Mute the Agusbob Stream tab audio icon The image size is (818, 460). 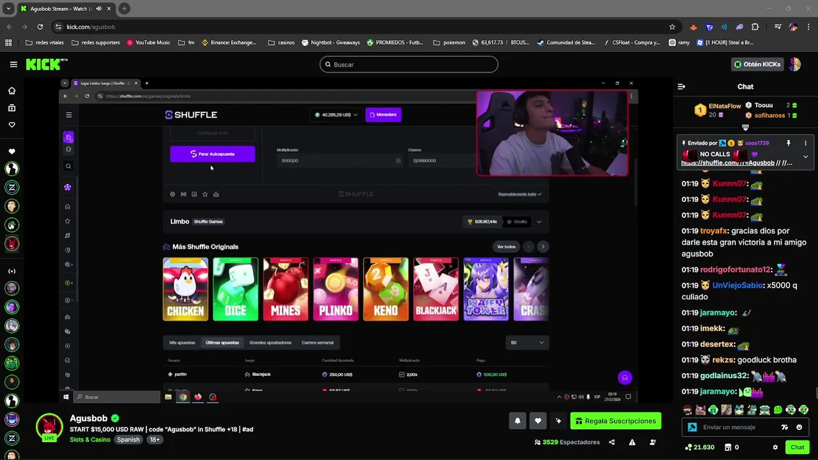pos(98,9)
